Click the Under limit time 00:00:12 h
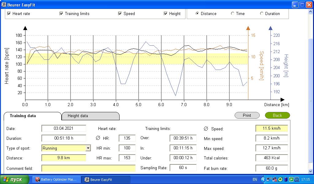The image size is (314, 184). pos(183,158)
